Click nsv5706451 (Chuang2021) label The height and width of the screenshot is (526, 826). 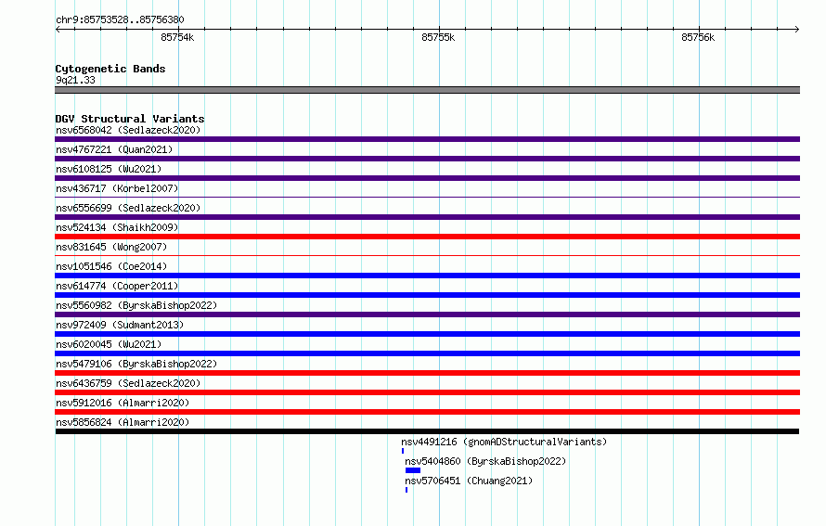(x=469, y=481)
